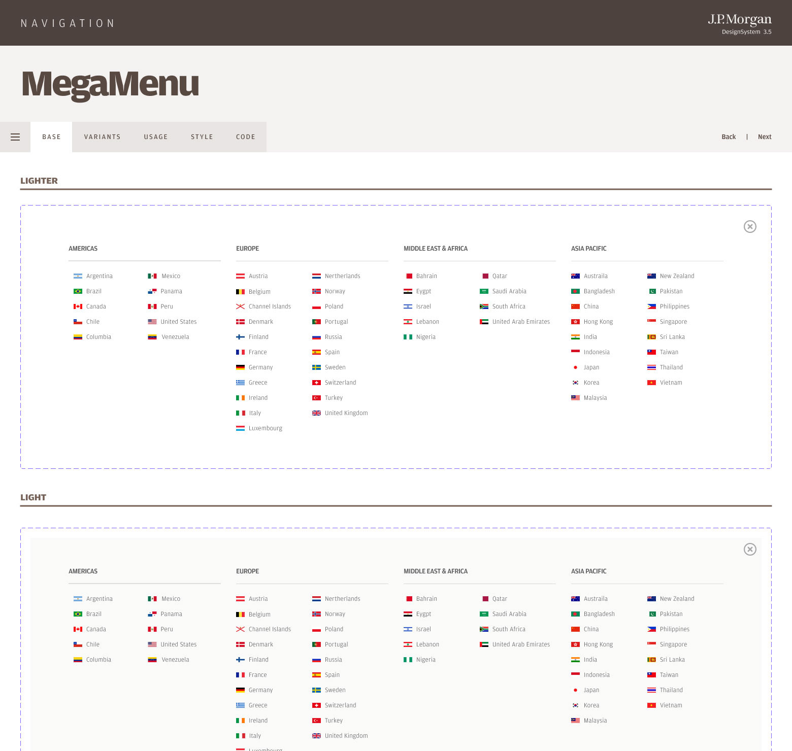This screenshot has width=792, height=751.
Task: Open the Columbia link in the Lighter panel
Action: point(98,337)
